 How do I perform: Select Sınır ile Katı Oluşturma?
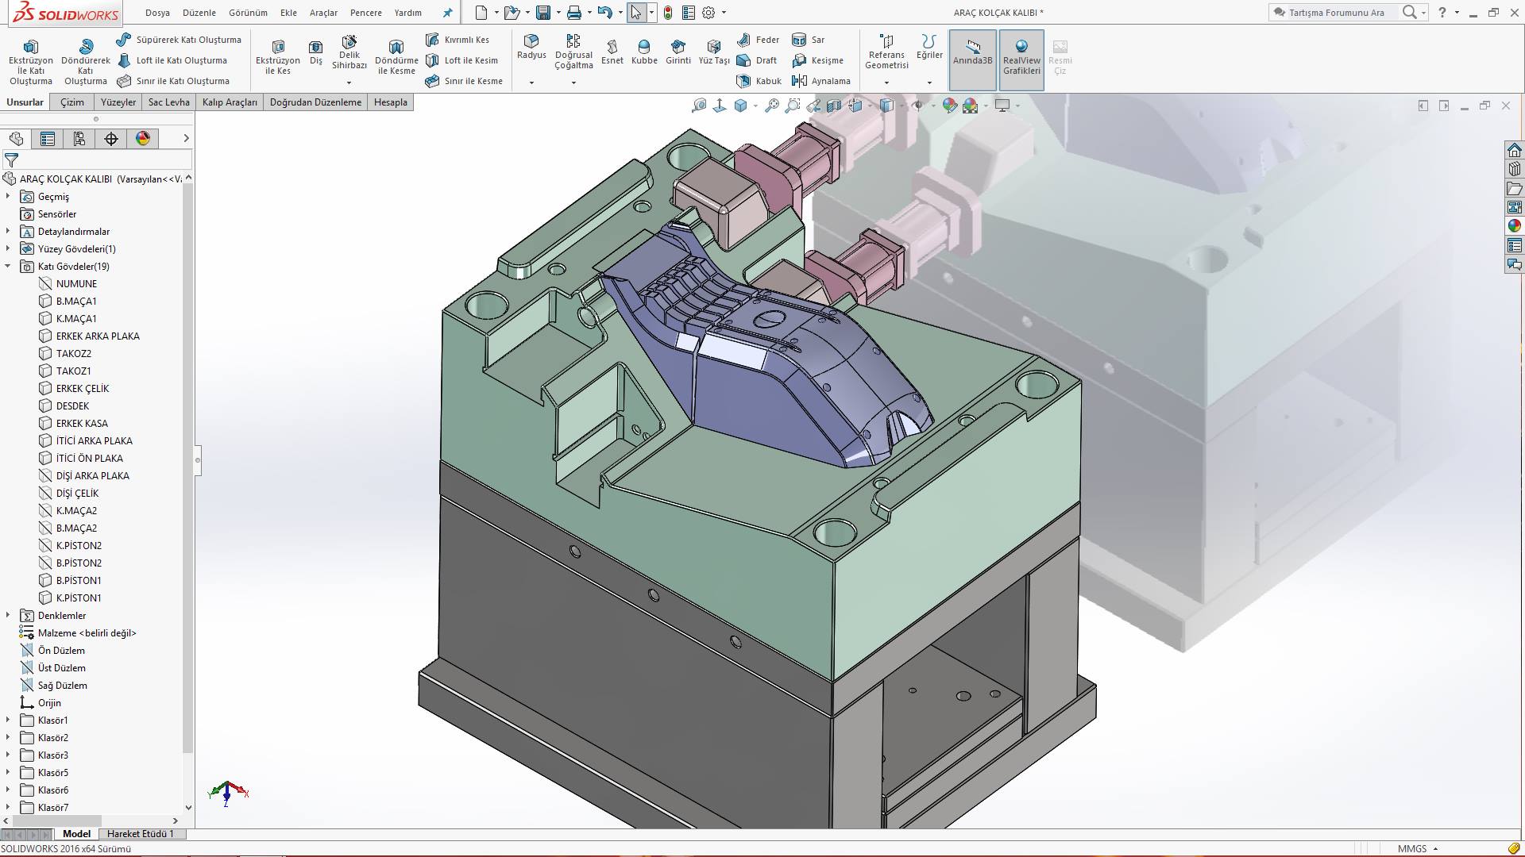pos(173,81)
